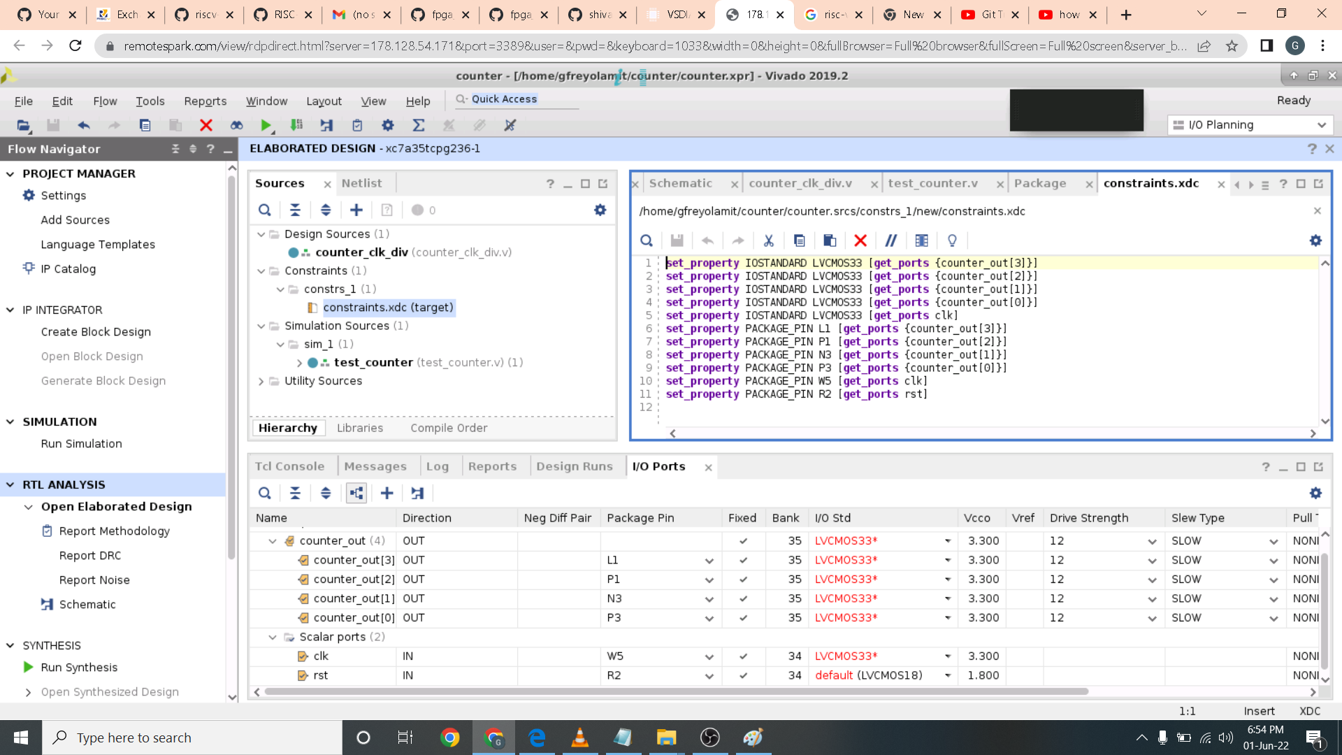The image size is (1342, 755).
Task: Toggle Fixed checkbox for clk port
Action: (x=743, y=656)
